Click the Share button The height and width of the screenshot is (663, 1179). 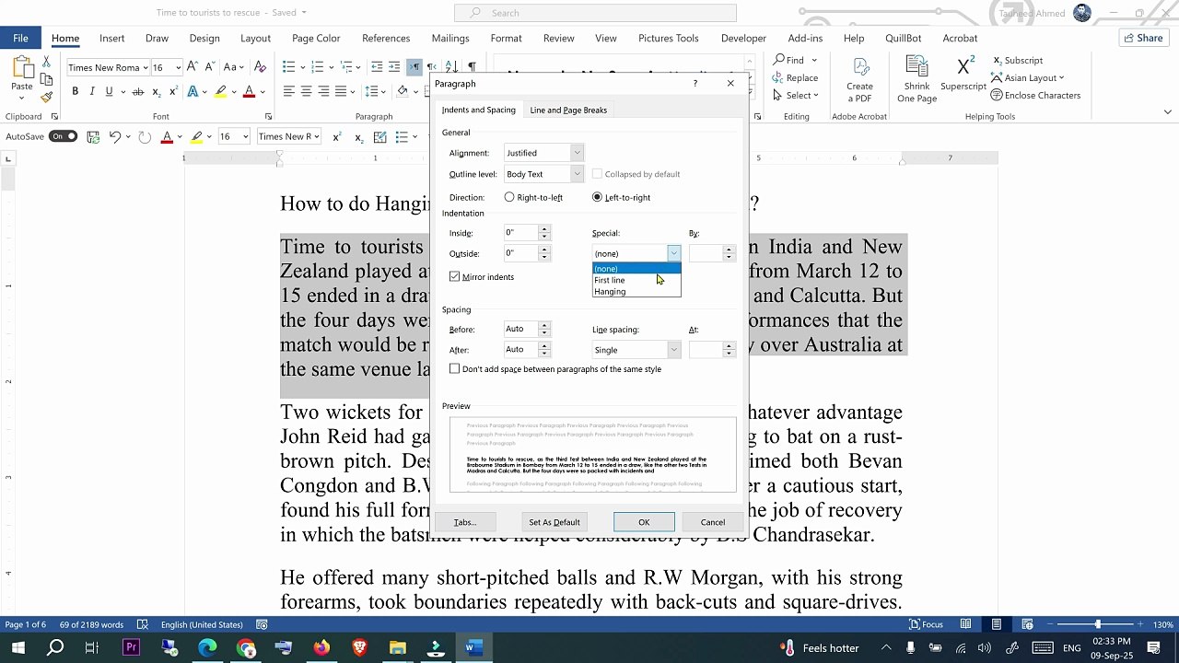1143,38
